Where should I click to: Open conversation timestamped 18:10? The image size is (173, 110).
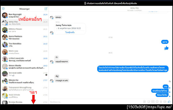(x=25, y=45)
